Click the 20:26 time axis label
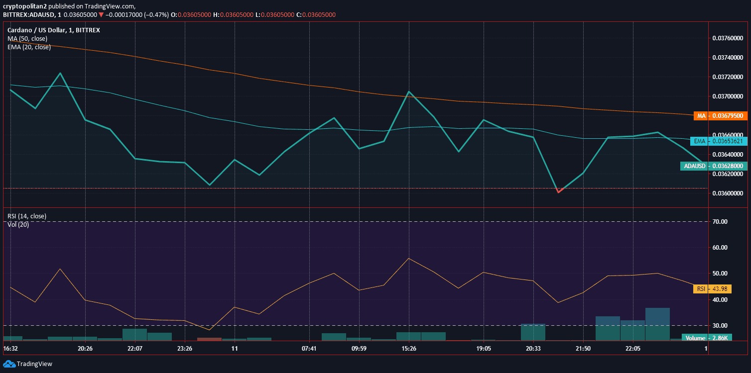The width and height of the screenshot is (751, 373). coord(85,349)
